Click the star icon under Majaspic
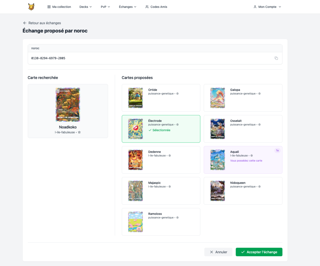The height and width of the screenshot is (266, 320). [170, 187]
